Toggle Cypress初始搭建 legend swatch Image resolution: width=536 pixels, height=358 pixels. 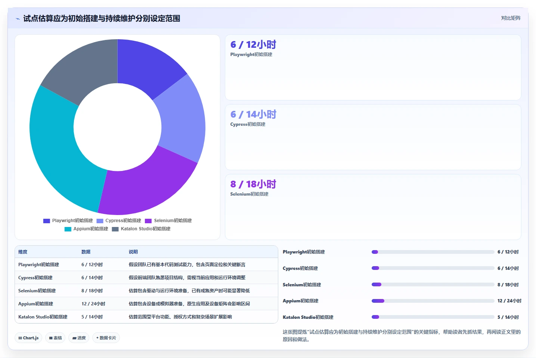100,221
